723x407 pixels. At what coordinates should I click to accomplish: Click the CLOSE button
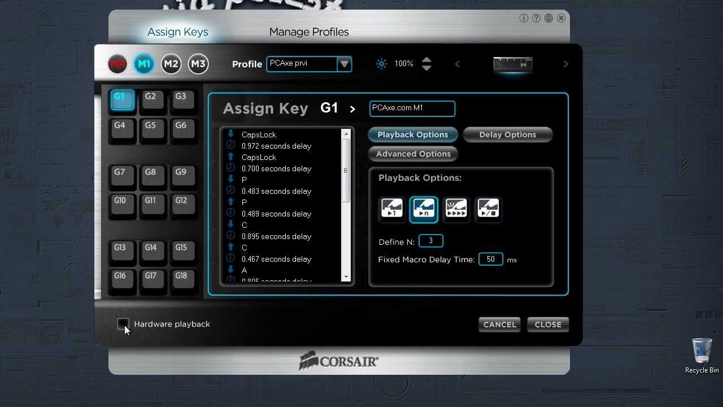tap(548, 324)
